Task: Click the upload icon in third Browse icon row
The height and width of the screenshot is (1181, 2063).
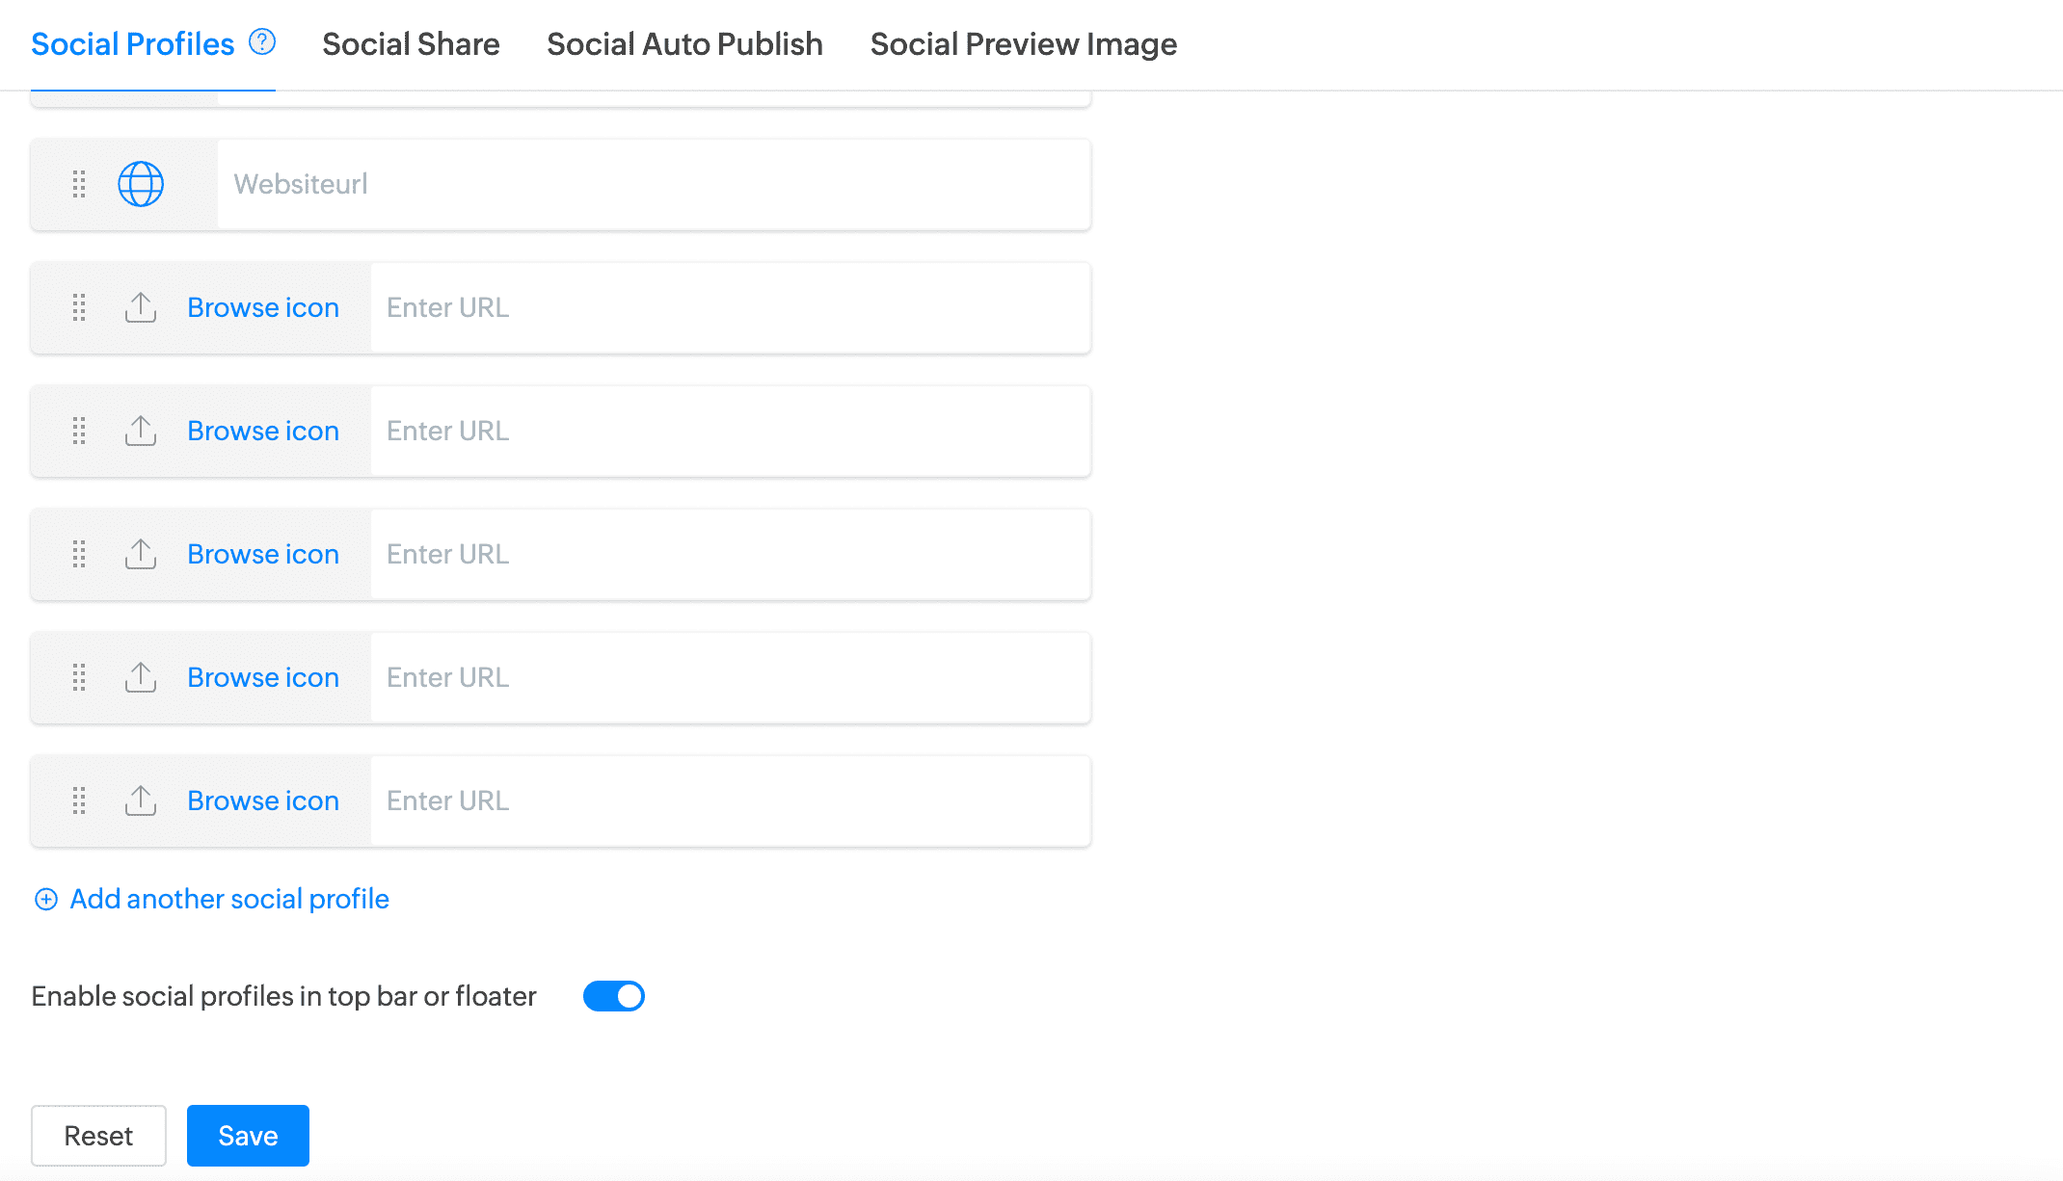Action: click(x=141, y=554)
